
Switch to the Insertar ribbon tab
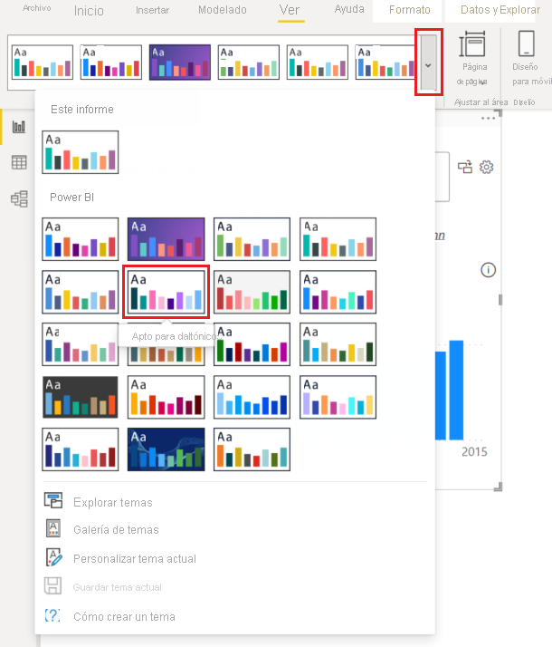[152, 10]
